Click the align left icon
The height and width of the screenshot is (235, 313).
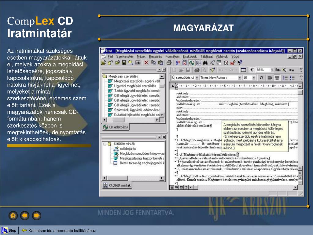[270, 77]
